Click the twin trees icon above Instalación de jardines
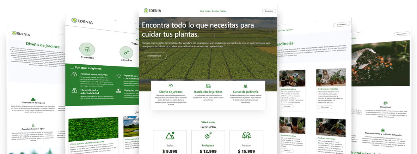The height and width of the screenshot is (154, 417). [x=208, y=86]
